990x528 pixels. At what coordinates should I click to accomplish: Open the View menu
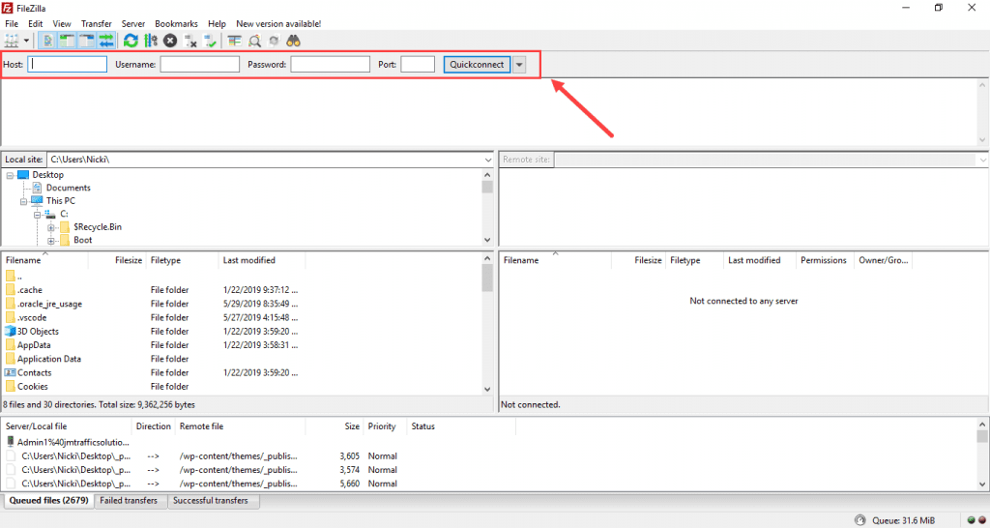tap(62, 23)
